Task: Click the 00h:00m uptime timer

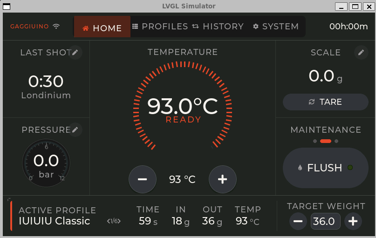Action: point(349,27)
